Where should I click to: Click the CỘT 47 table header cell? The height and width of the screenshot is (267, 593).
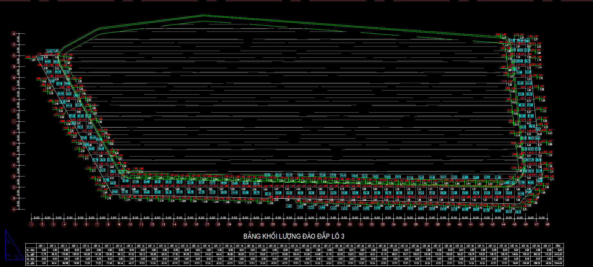[547, 246]
